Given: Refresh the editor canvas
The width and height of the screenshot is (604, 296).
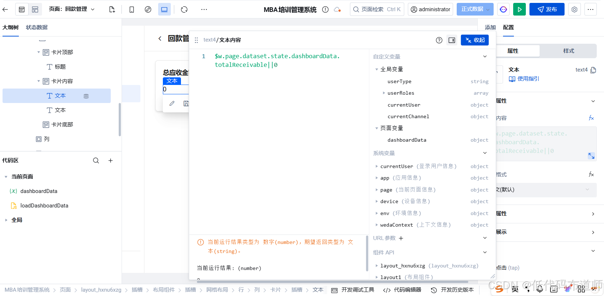Looking at the screenshot, I should [184, 9].
